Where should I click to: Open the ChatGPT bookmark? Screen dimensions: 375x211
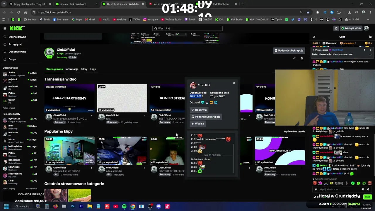point(205,20)
